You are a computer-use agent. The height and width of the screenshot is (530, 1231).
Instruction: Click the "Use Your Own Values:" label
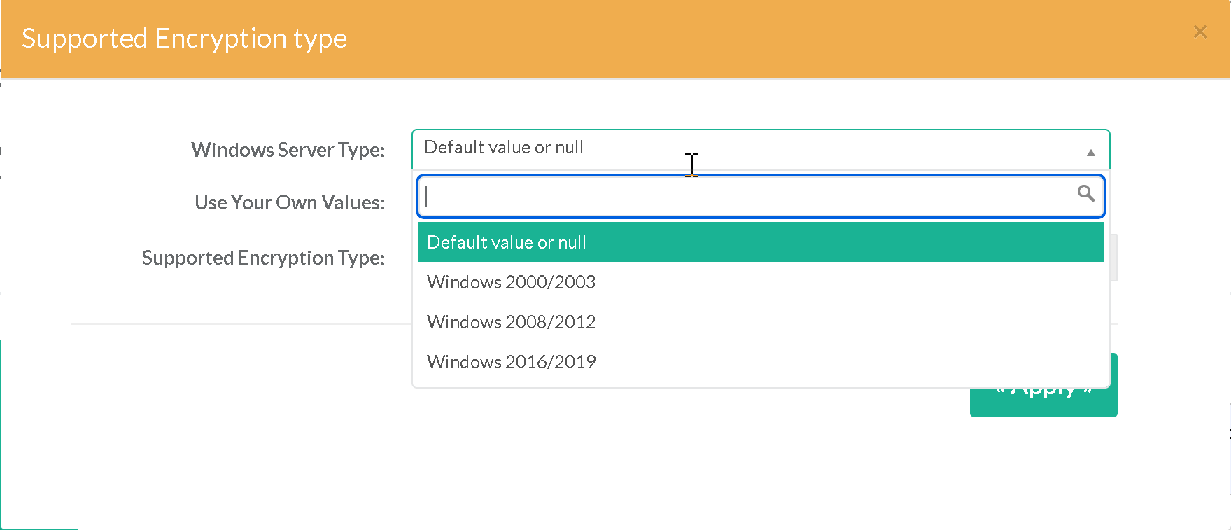click(x=289, y=202)
